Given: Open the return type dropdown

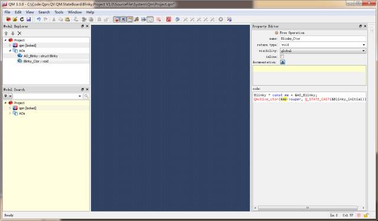Looking at the screenshot, I should [364, 45].
